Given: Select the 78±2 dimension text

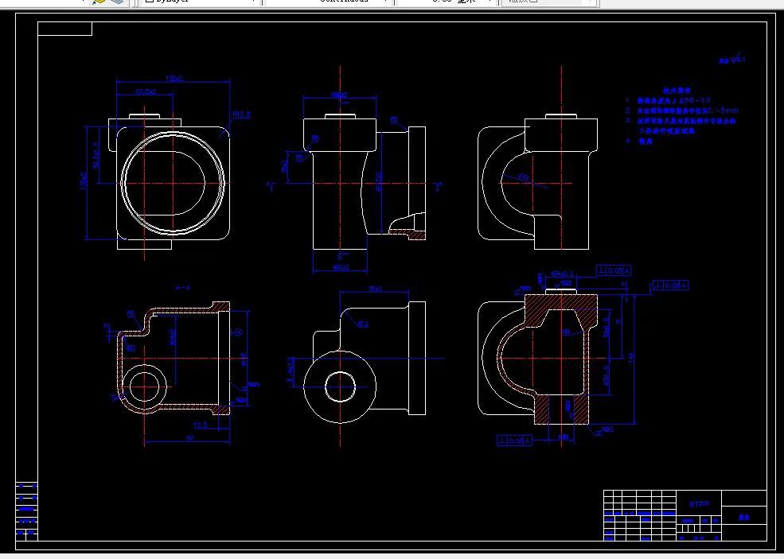Looking at the screenshot, I should pos(375,289).
